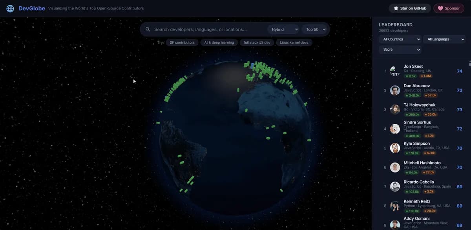Viewport: 471px width, 230px height.
Task: Click Jon Skeet's 8.5k stars badge
Action: click(411, 76)
